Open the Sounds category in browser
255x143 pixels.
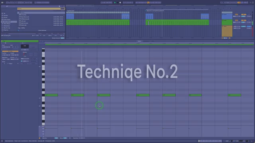click(6, 15)
